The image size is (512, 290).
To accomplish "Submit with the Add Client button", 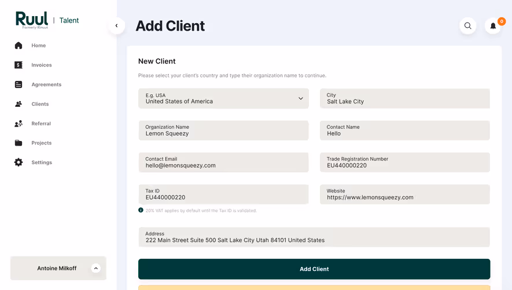I will (314, 269).
